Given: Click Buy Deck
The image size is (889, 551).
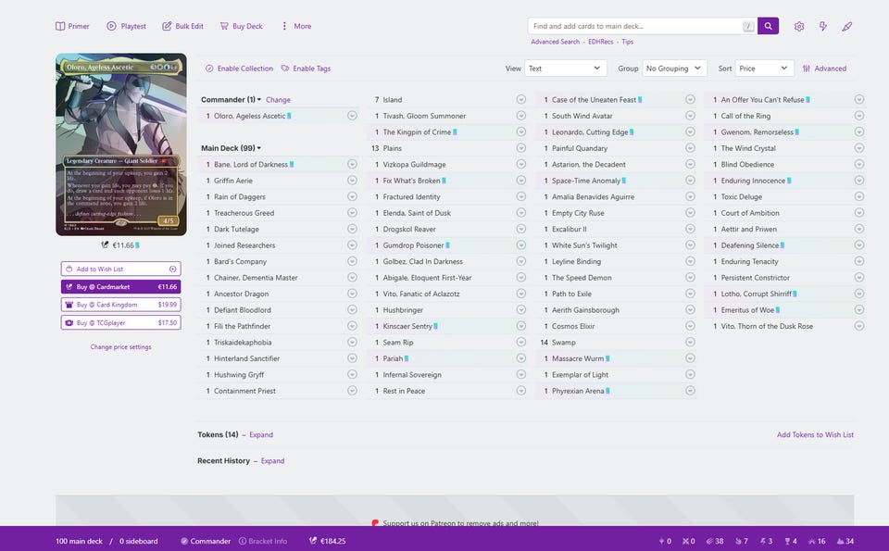Looking at the screenshot, I should click(242, 26).
